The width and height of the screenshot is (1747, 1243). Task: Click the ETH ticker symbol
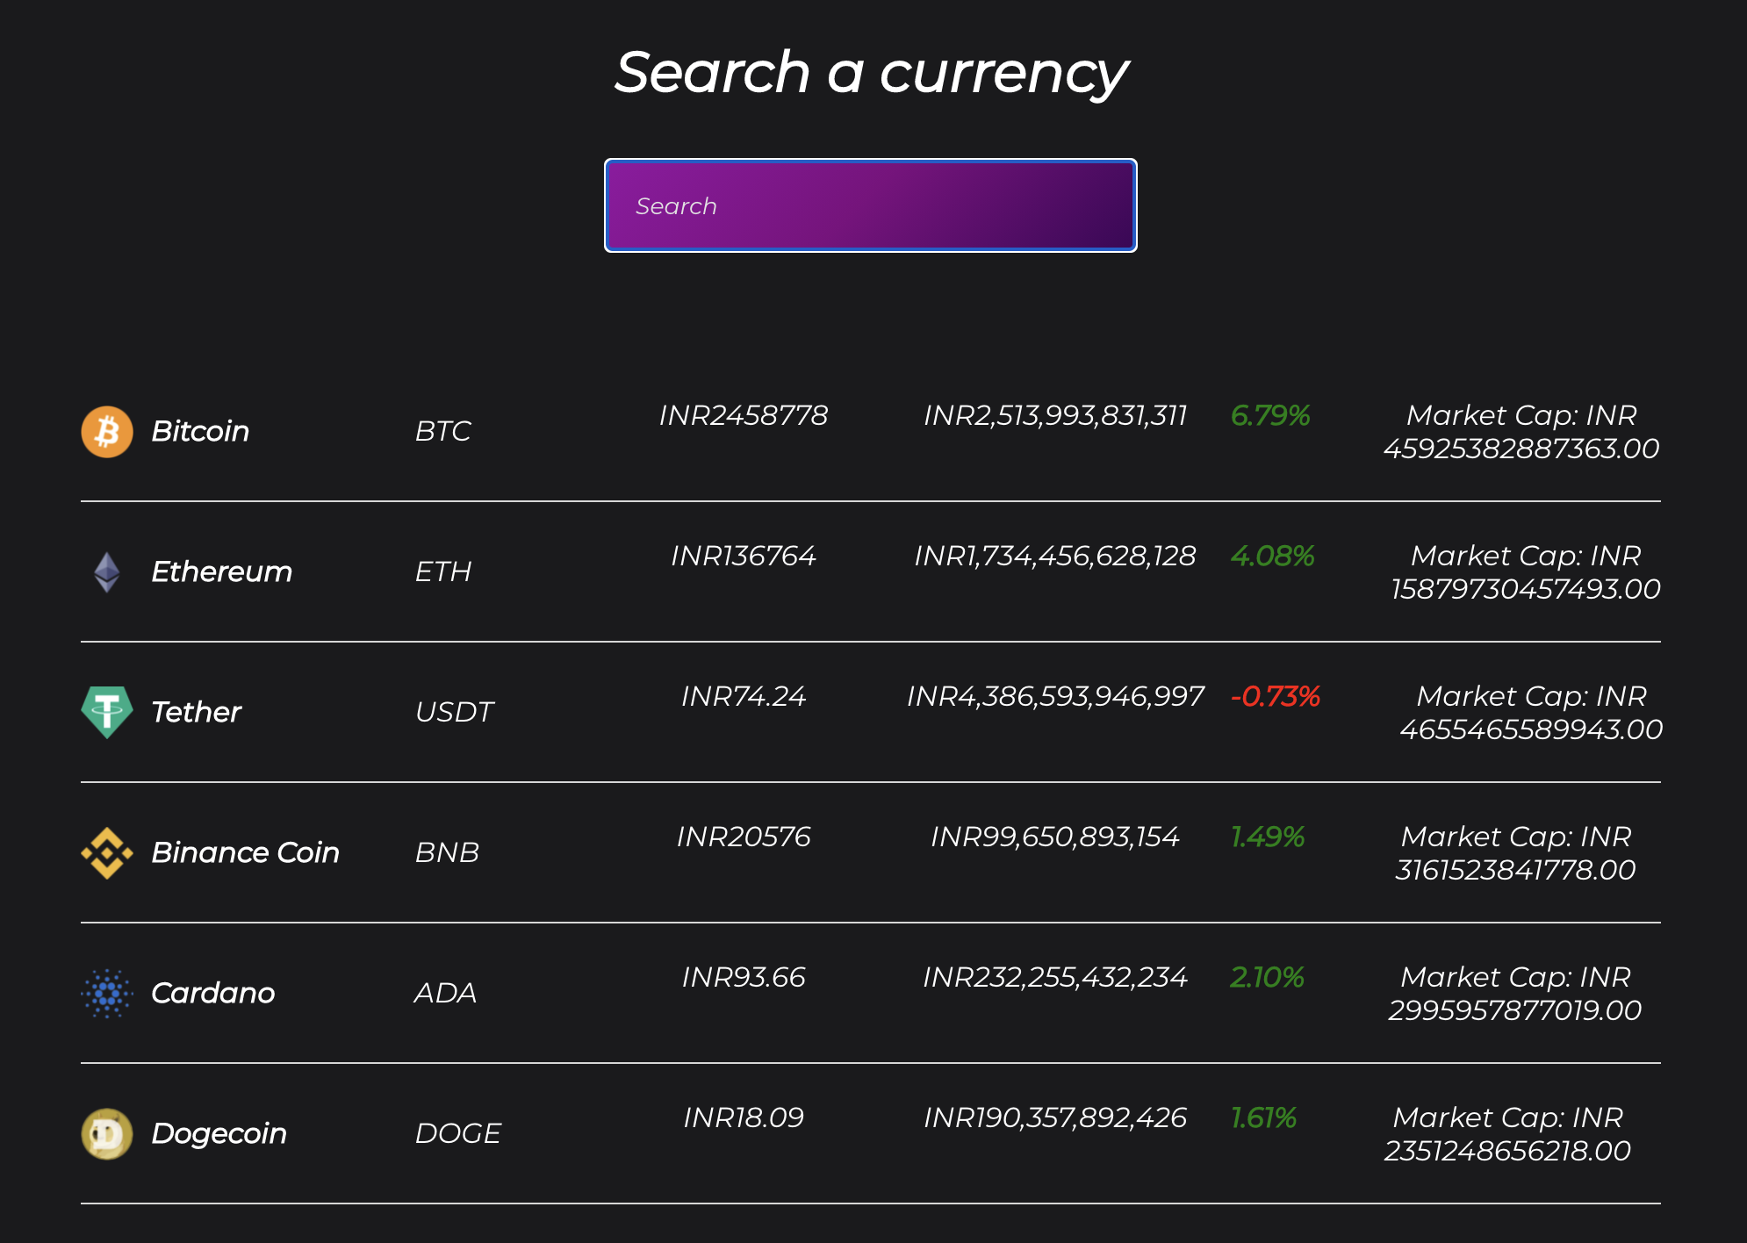(443, 571)
